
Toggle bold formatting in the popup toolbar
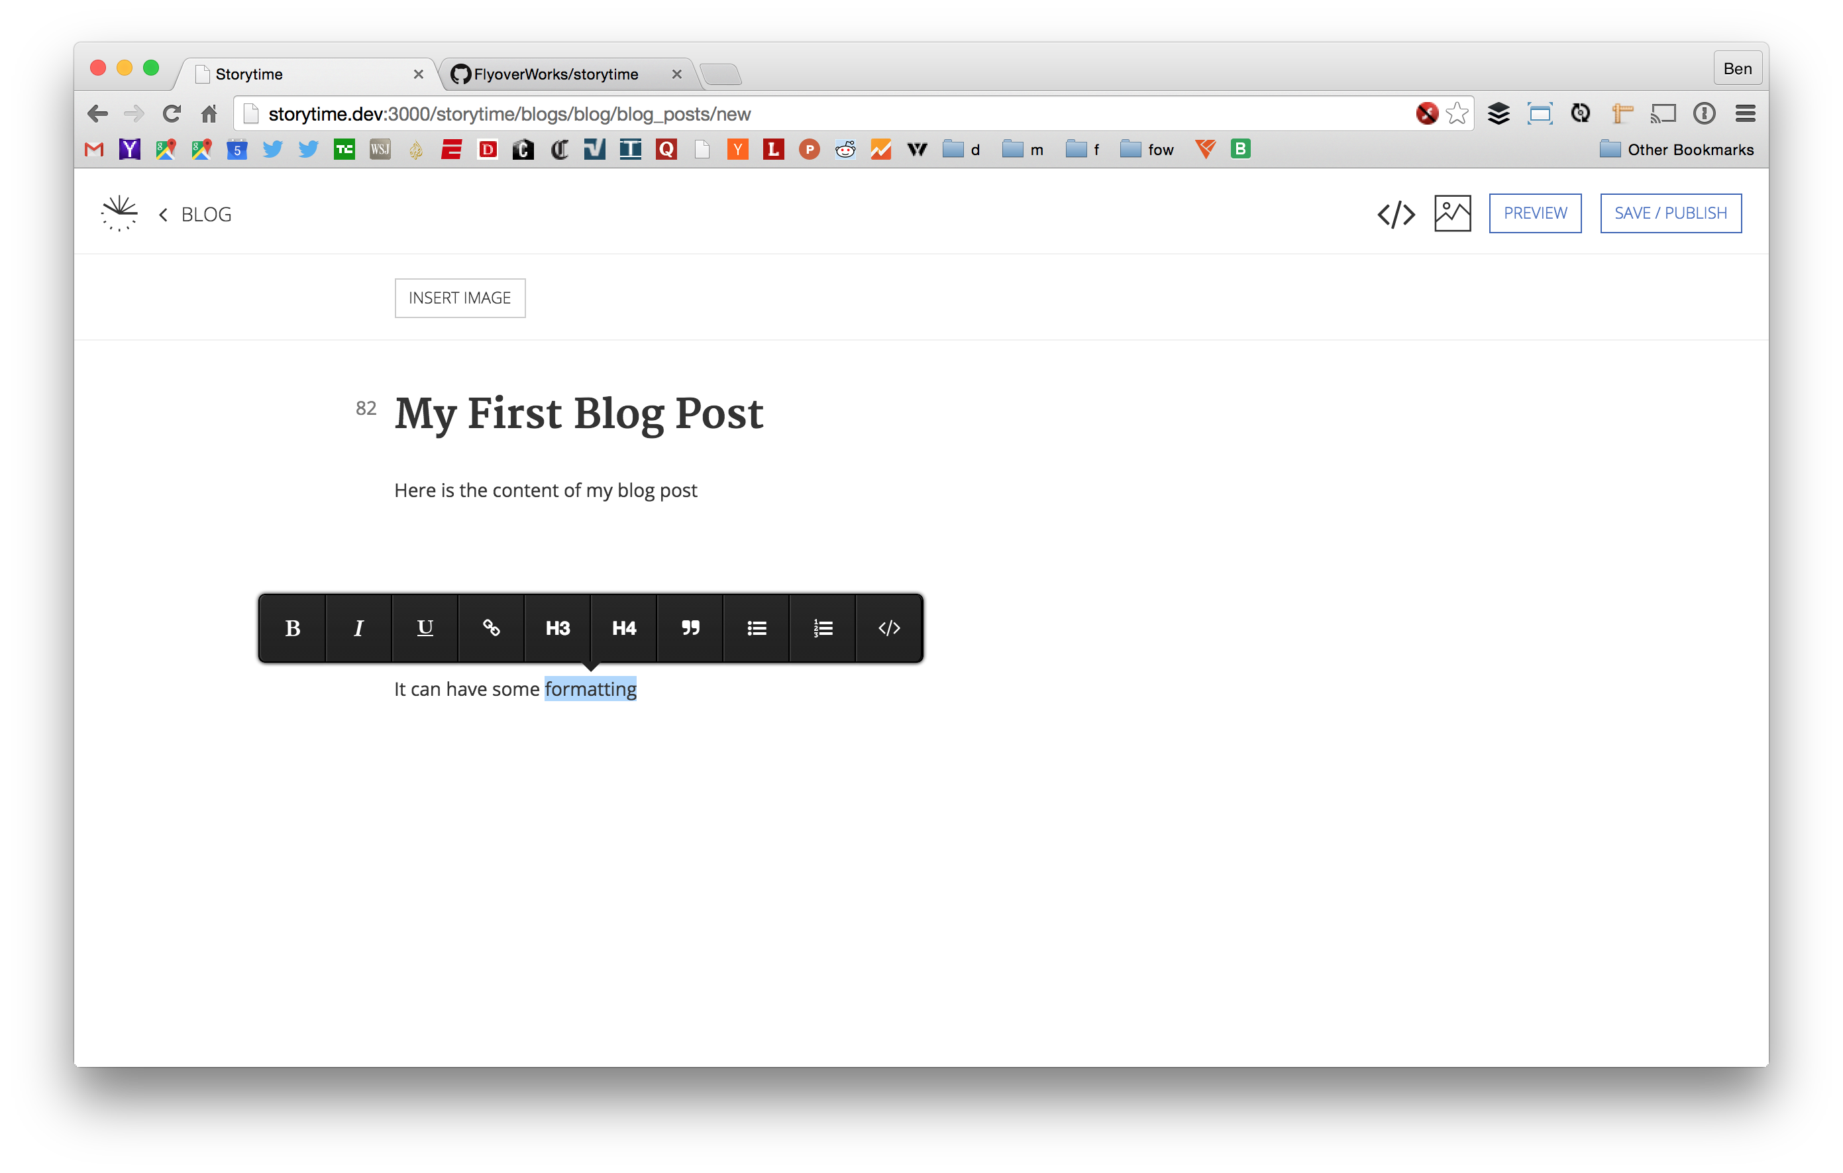click(x=292, y=628)
